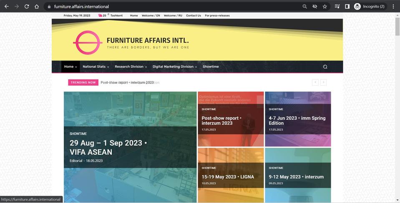View site info via the padlock icon
This screenshot has height=203, width=400.
click(49, 7)
